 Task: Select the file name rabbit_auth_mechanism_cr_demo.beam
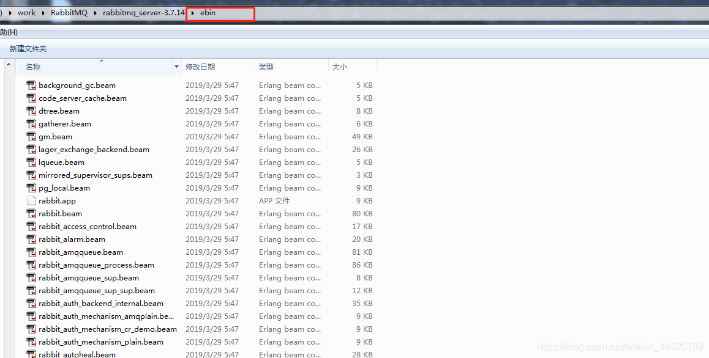[x=108, y=329]
